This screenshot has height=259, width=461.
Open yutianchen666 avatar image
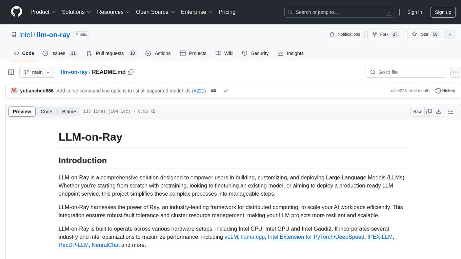[14, 91]
